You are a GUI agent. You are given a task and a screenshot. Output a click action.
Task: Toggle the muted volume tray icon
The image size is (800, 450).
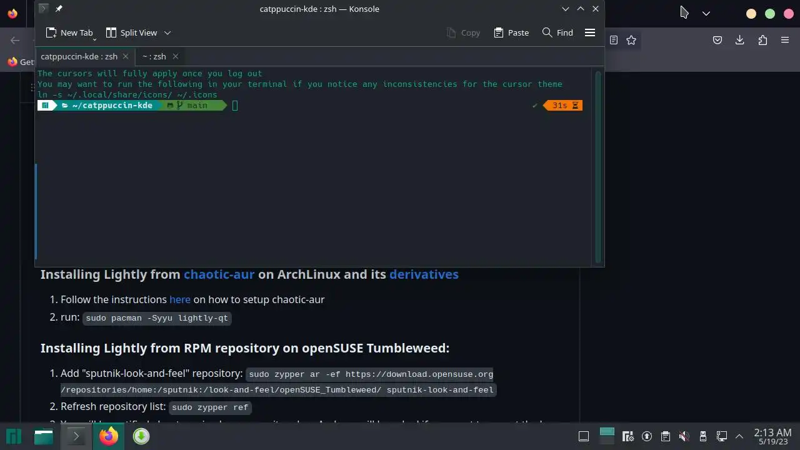tap(684, 436)
